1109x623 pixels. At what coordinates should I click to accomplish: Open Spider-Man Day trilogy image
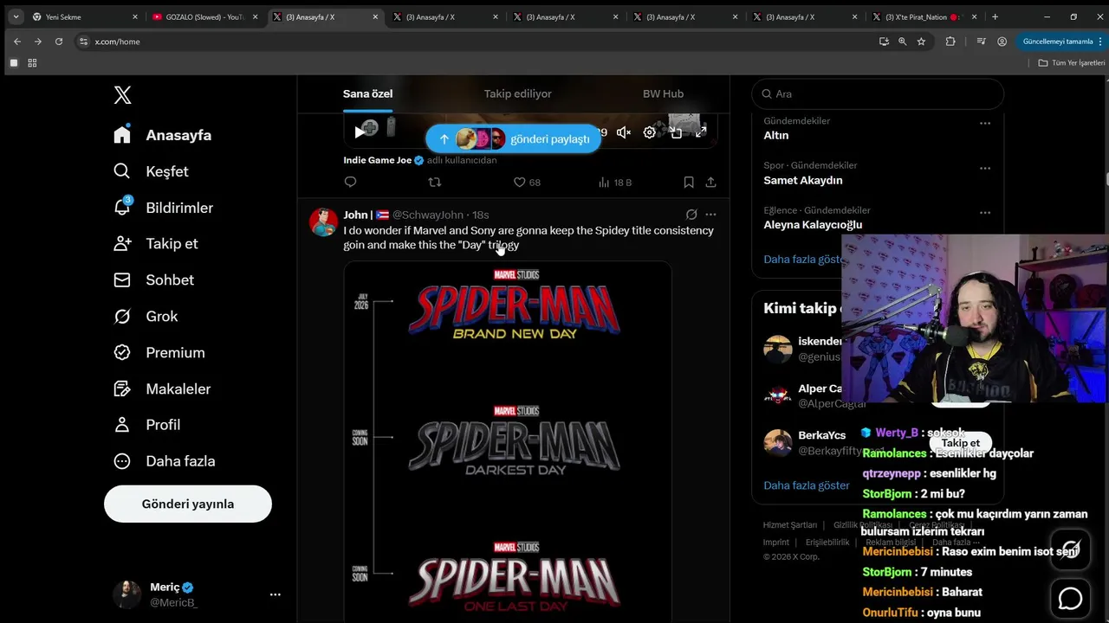pos(508,441)
